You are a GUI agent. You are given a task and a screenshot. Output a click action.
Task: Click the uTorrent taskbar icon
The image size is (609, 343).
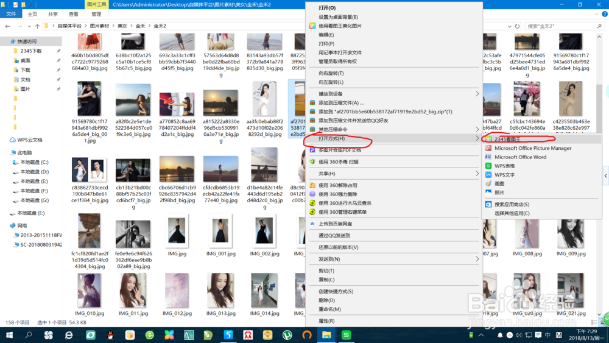[x=287, y=335]
